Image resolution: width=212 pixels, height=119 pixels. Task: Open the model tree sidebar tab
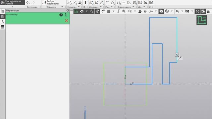(3, 11)
